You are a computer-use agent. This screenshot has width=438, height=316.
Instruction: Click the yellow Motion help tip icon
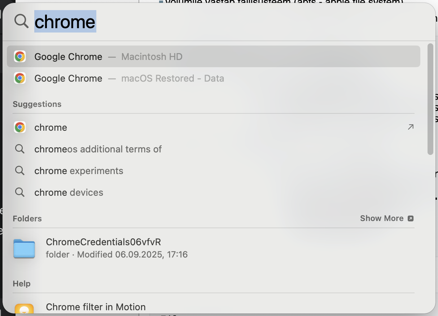pos(24,308)
